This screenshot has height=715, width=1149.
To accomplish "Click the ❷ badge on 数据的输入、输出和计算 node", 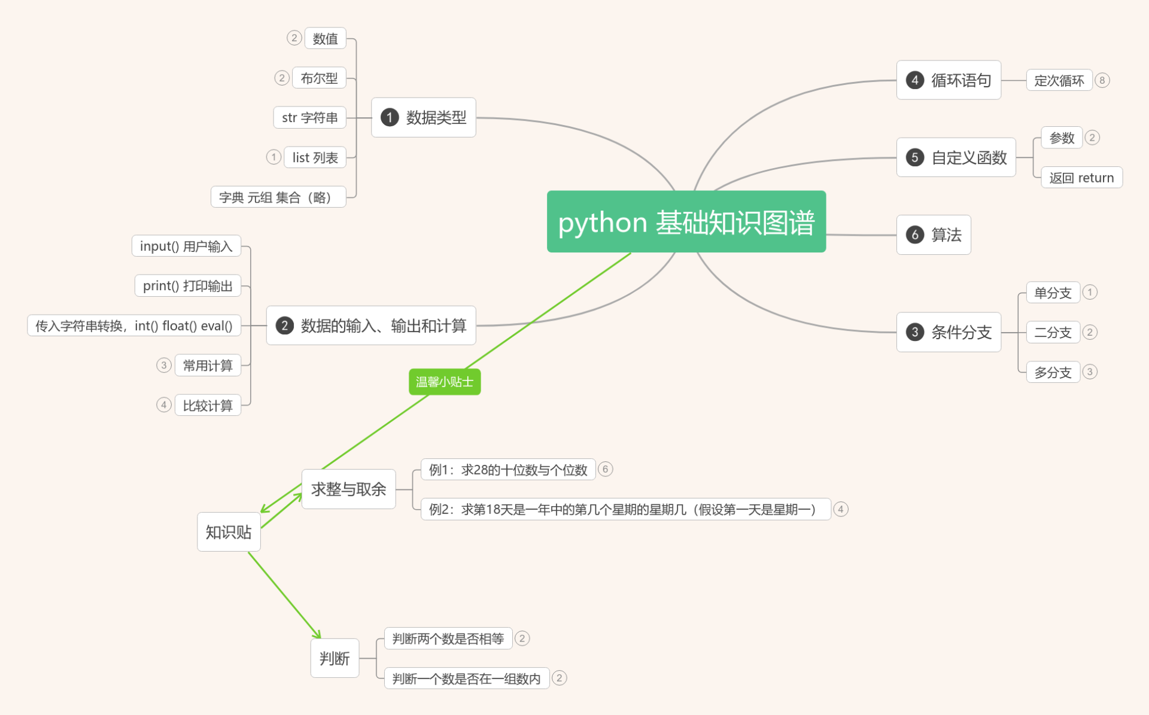I will pyautogui.click(x=284, y=325).
